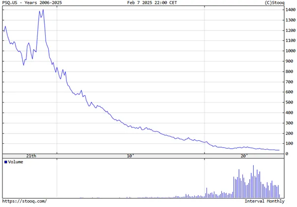Click the 20' time axis label
Screen dimensions: 297x207
[x=244, y=156]
